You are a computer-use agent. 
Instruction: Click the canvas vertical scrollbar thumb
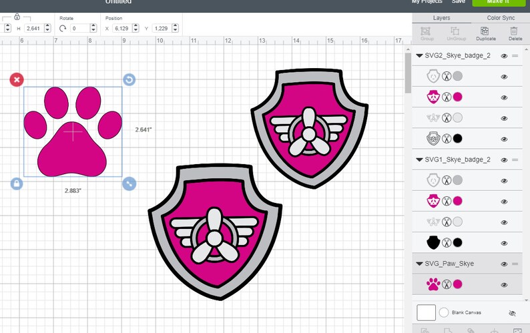(x=408, y=72)
